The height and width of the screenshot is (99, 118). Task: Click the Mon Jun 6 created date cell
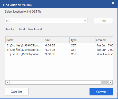(104, 54)
